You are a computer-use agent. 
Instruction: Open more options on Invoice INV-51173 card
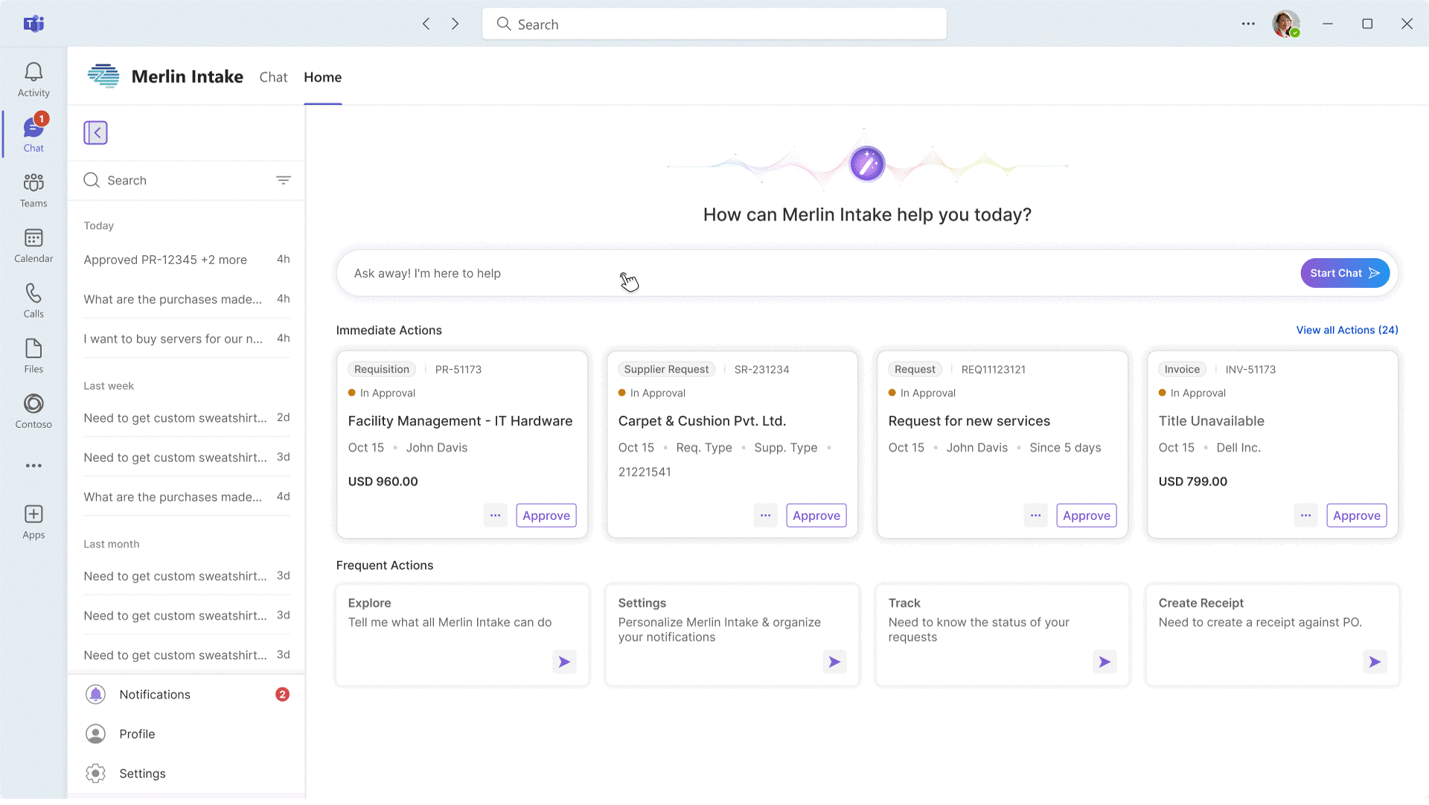click(1305, 516)
